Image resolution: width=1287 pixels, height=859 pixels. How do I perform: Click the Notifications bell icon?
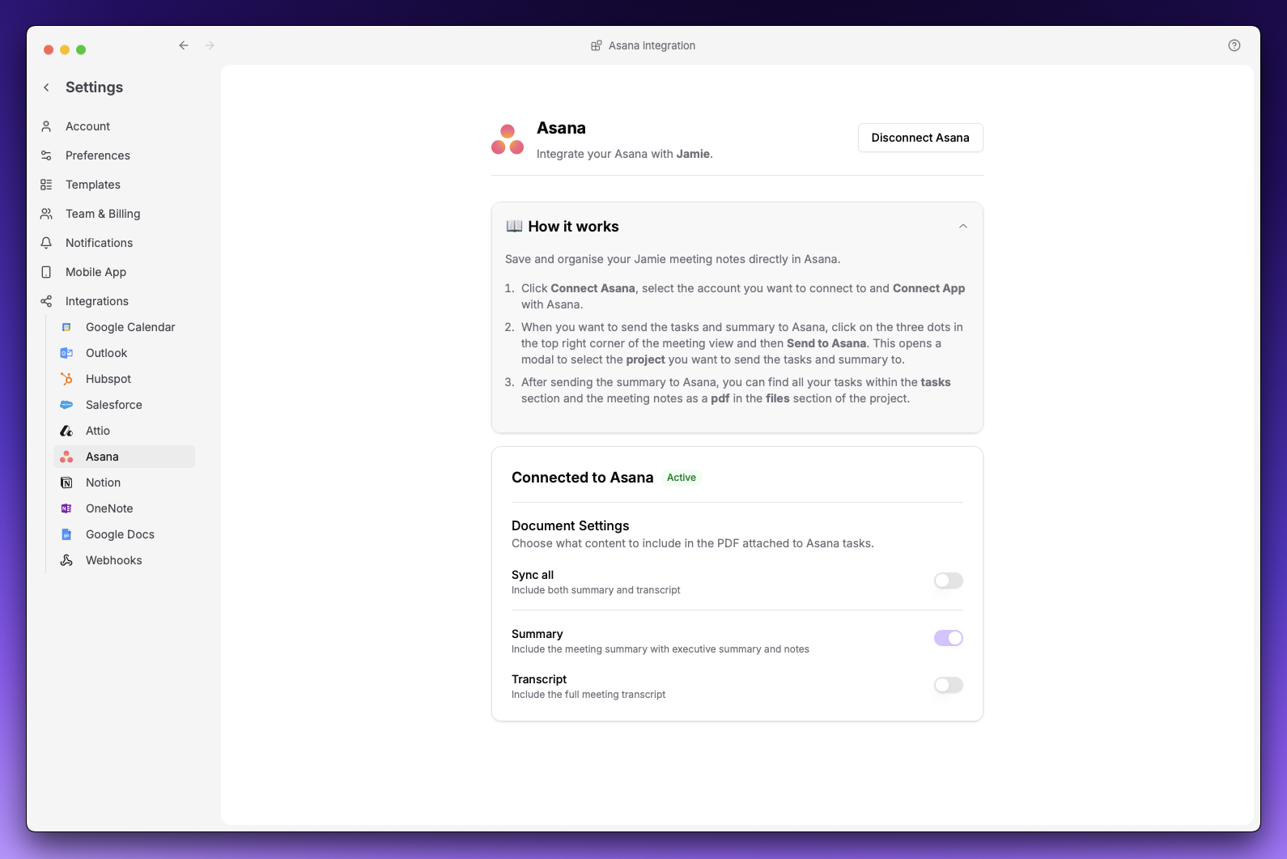[x=46, y=243]
